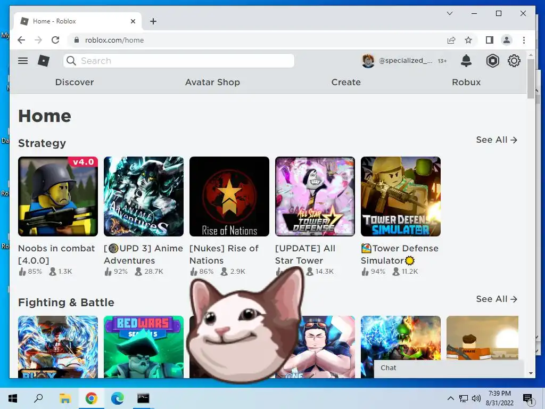Click the 13+ age label
This screenshot has height=409, width=545.
tap(442, 61)
